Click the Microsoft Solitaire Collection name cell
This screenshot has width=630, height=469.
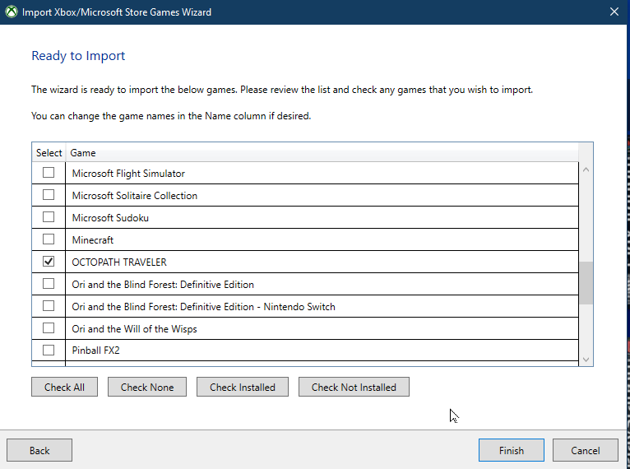tap(322, 195)
